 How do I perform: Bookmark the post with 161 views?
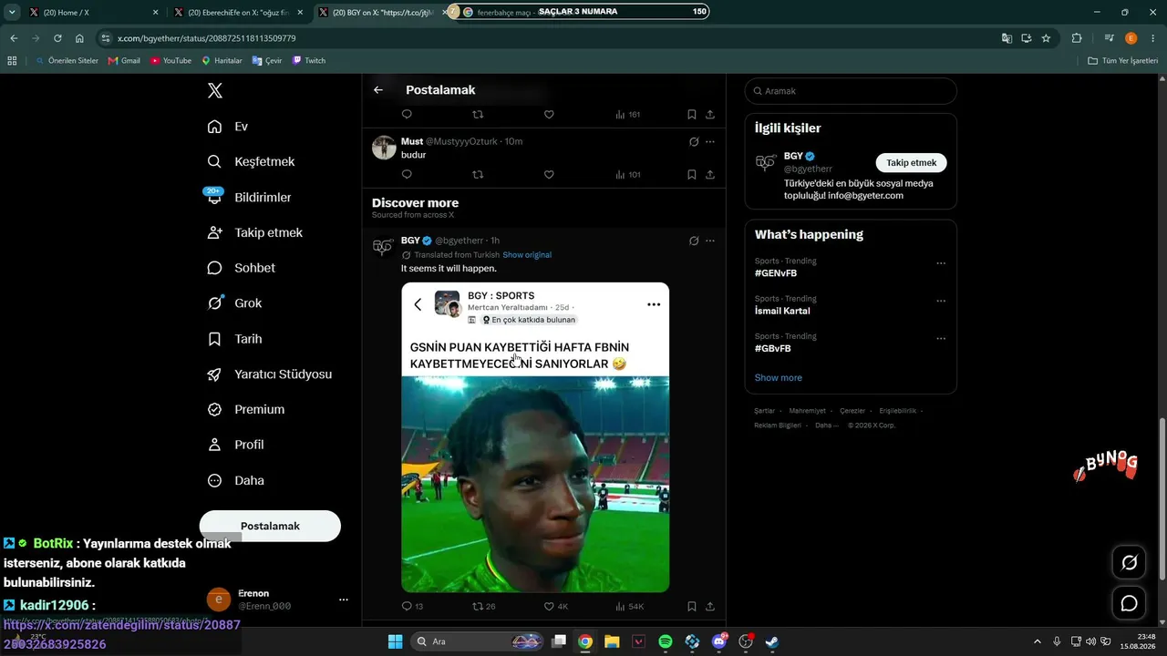[691, 114]
